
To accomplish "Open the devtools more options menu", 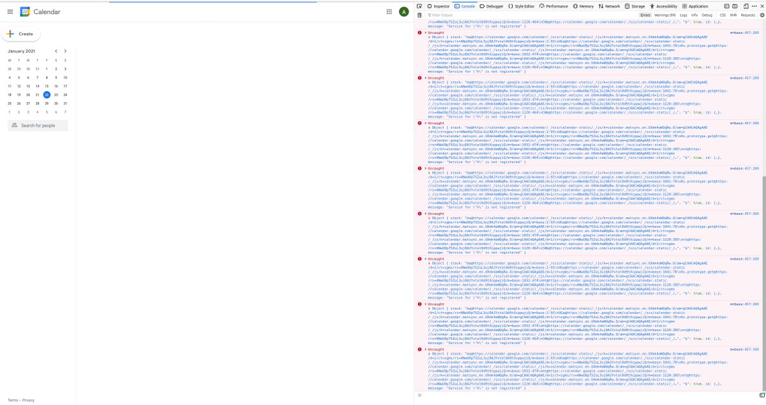I will click(753, 6).
